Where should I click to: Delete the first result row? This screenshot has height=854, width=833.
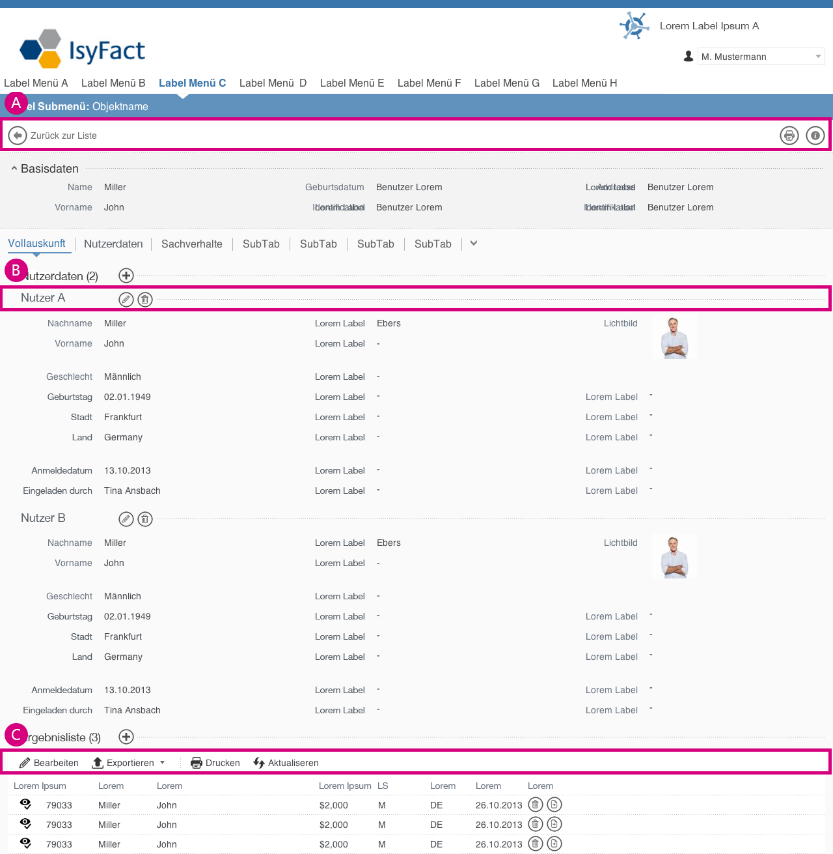click(535, 805)
